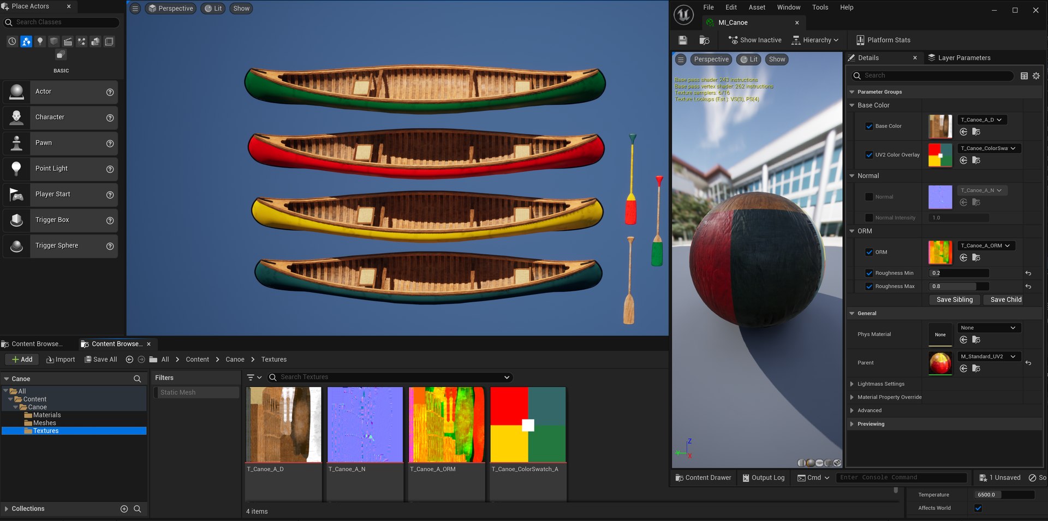Select the All Classes category icon
This screenshot has height=521, width=1048.
tap(61, 55)
